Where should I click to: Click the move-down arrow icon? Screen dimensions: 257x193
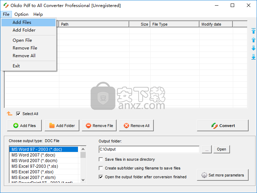click(253, 48)
